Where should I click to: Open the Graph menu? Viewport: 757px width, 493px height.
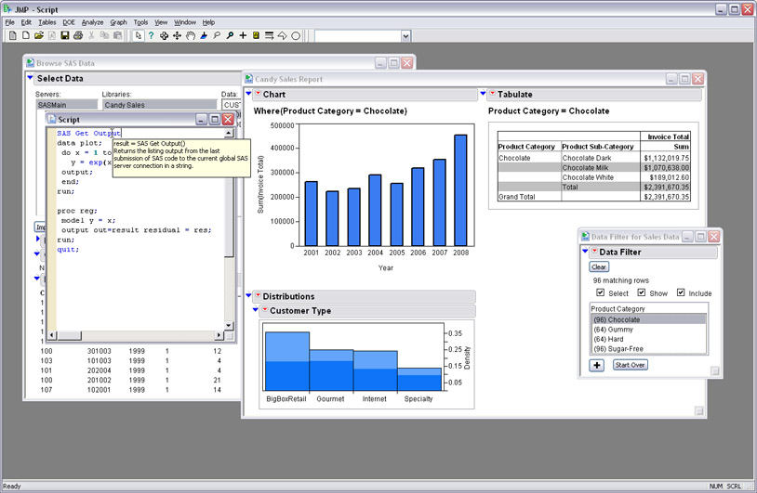(118, 22)
